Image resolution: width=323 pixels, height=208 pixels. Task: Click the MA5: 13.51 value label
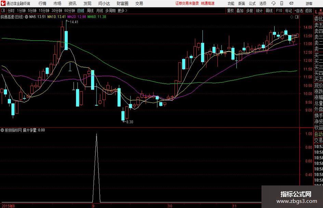pyautogui.click(x=37, y=17)
